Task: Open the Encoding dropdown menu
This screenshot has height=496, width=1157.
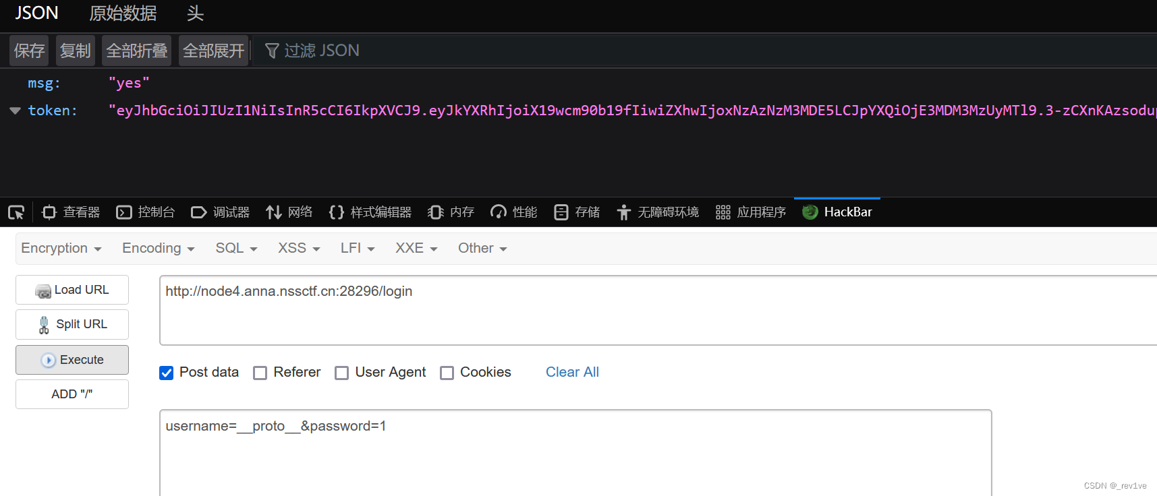Action: [159, 248]
